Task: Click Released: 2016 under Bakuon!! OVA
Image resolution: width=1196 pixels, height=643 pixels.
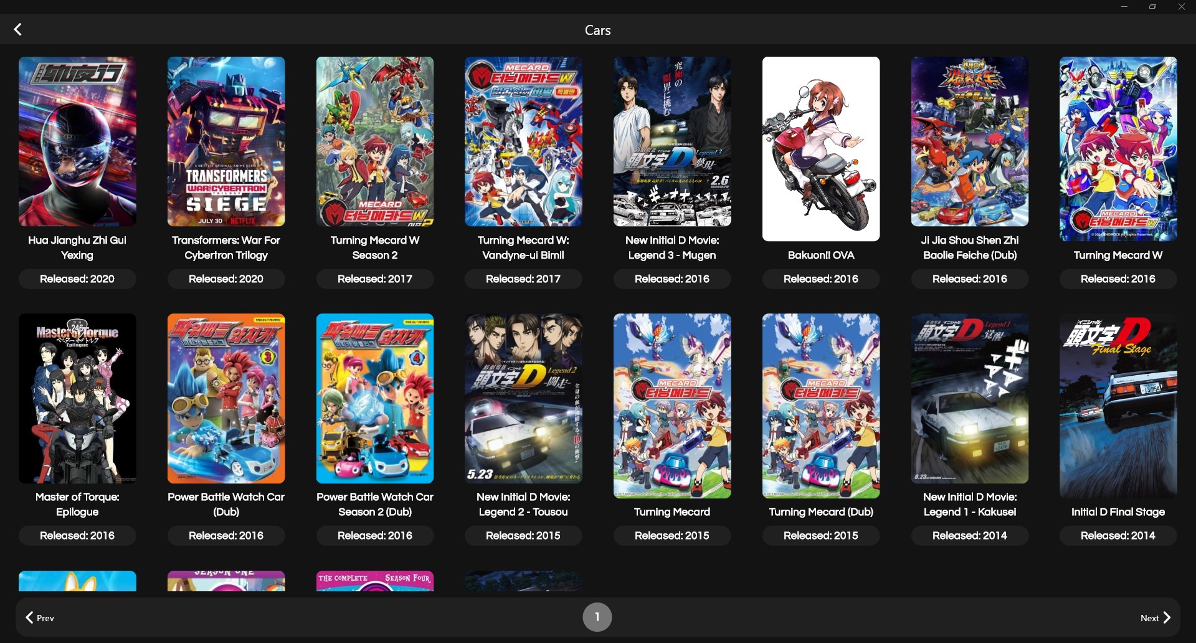Action: click(x=821, y=279)
